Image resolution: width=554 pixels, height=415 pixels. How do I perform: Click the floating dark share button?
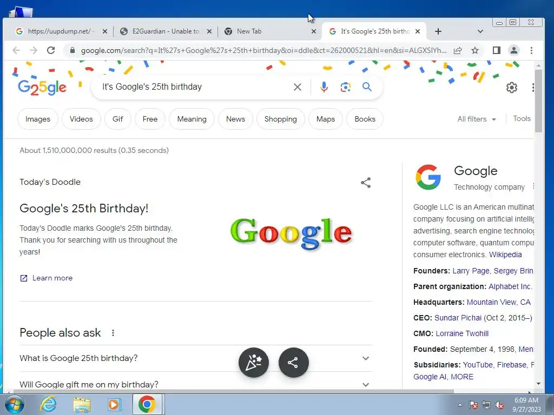[294, 363]
